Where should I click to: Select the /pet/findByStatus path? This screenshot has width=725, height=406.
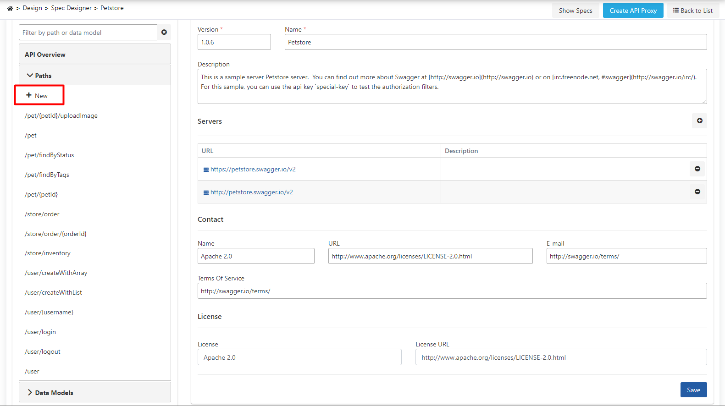(x=49, y=155)
